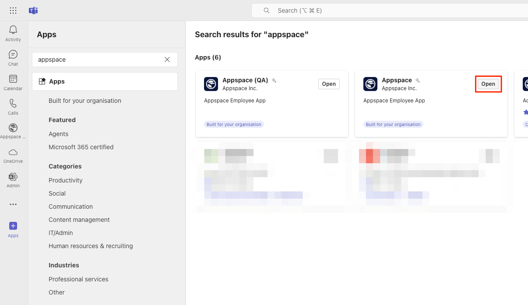528x305 pixels.
Task: Click Open on the Appspace card
Action: [x=488, y=84]
